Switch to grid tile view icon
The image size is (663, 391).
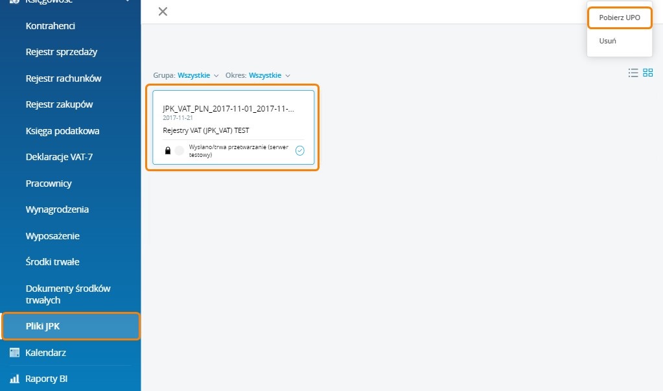pos(647,73)
